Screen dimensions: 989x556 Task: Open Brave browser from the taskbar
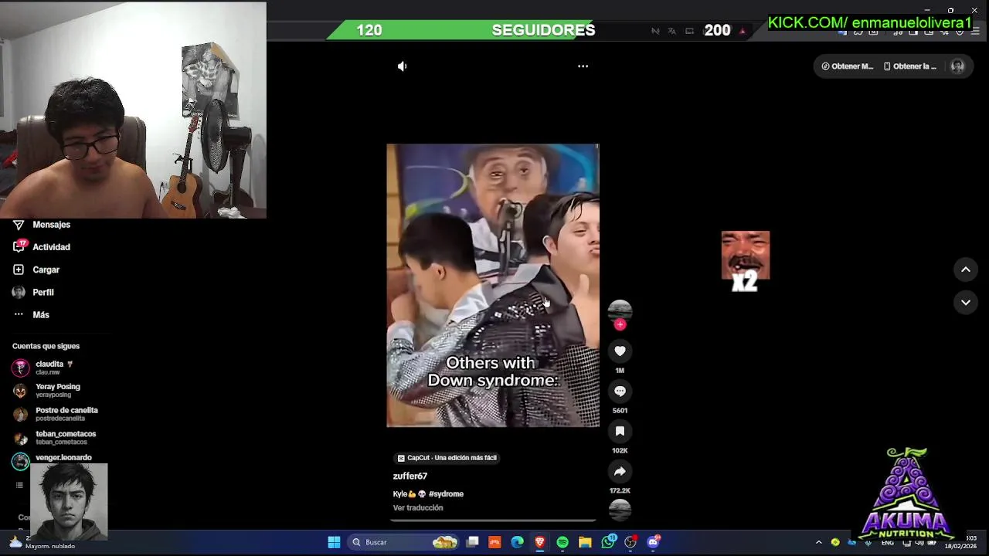click(539, 542)
